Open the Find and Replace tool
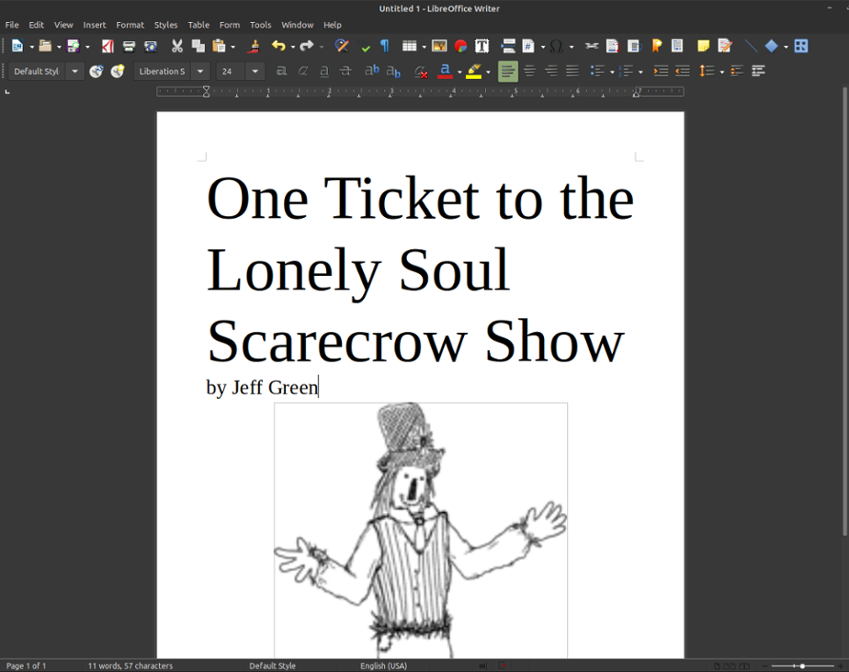The image size is (849, 672). pos(341,45)
